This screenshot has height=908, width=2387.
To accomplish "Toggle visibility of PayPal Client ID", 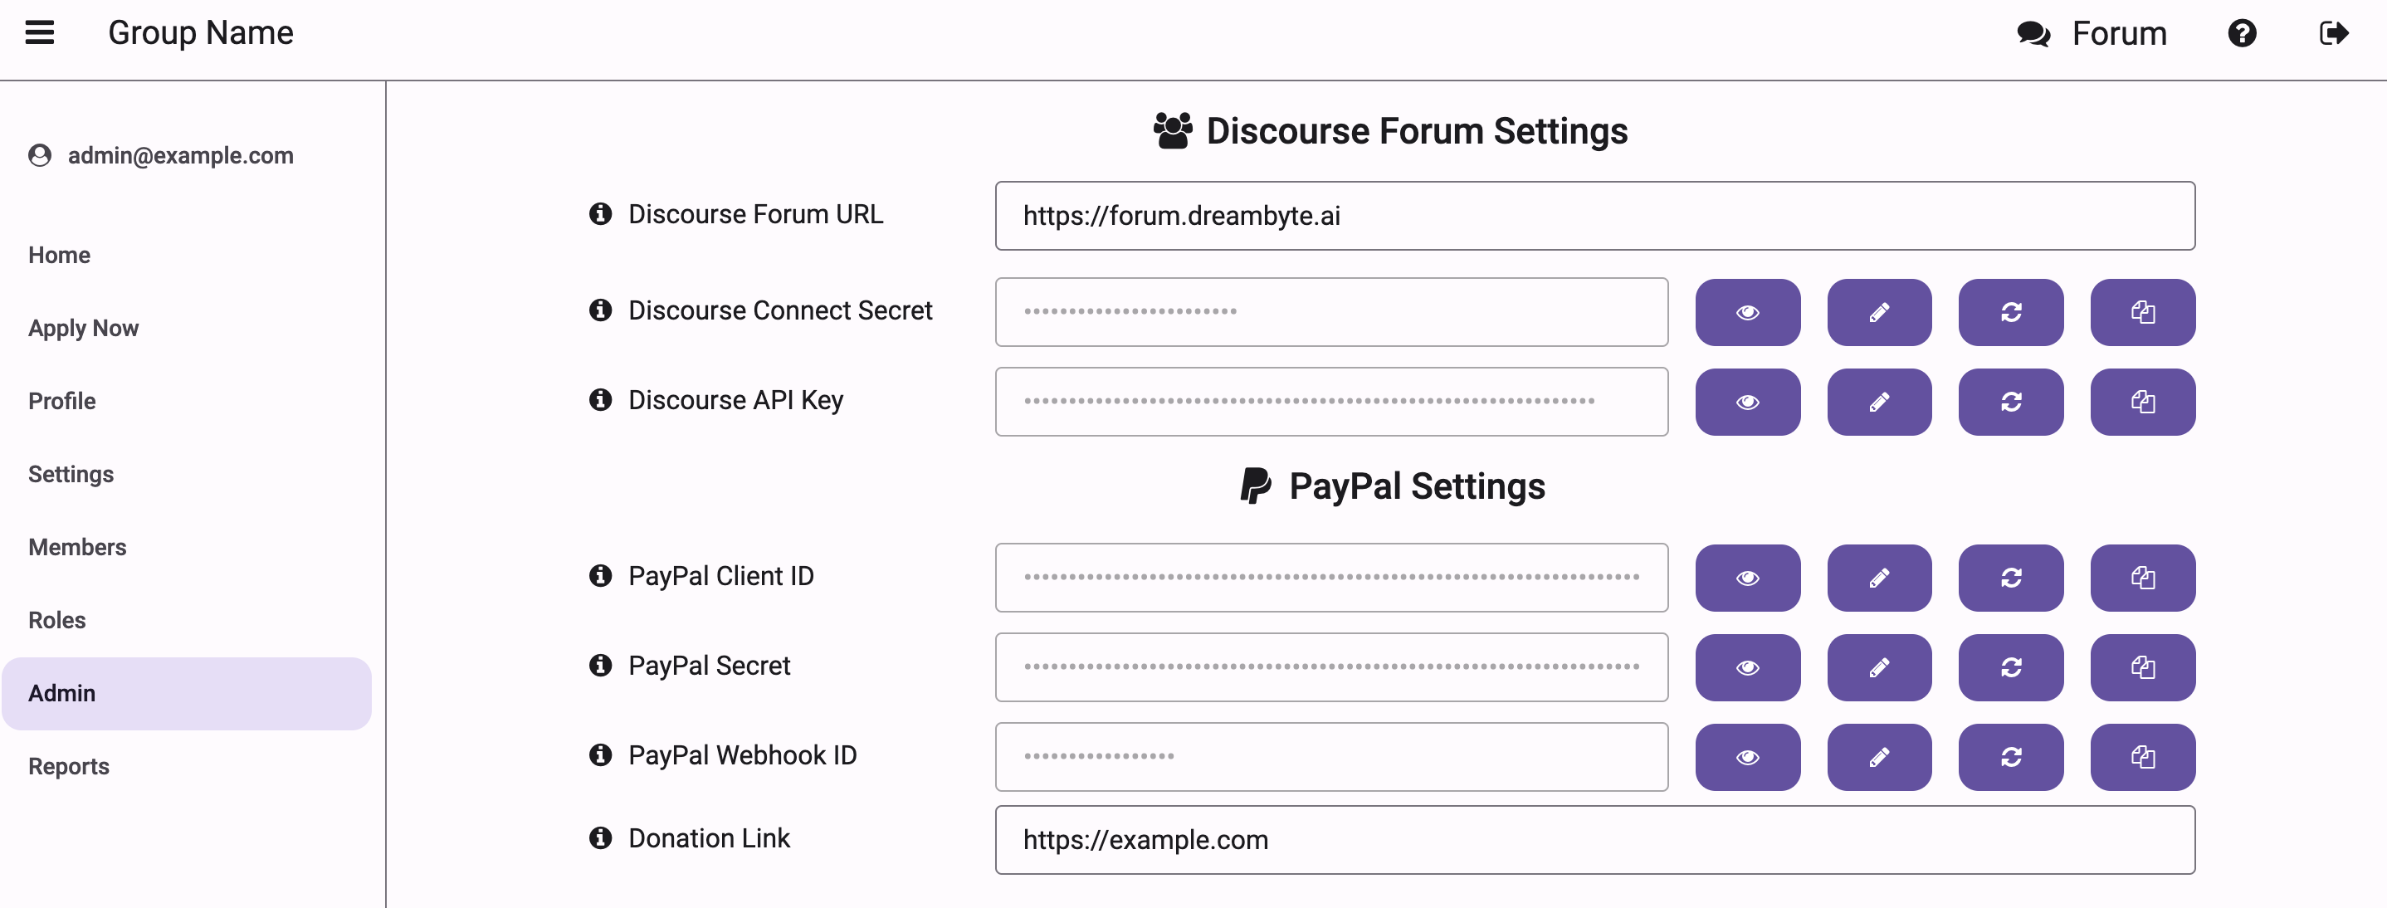I will [1748, 579].
